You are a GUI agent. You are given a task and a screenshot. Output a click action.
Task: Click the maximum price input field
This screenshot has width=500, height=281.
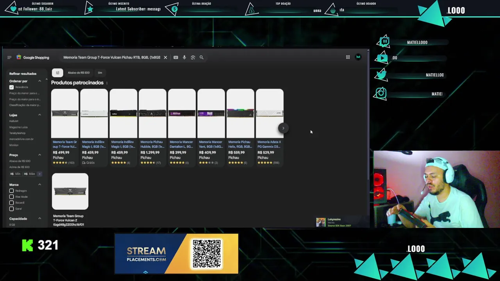point(30,174)
